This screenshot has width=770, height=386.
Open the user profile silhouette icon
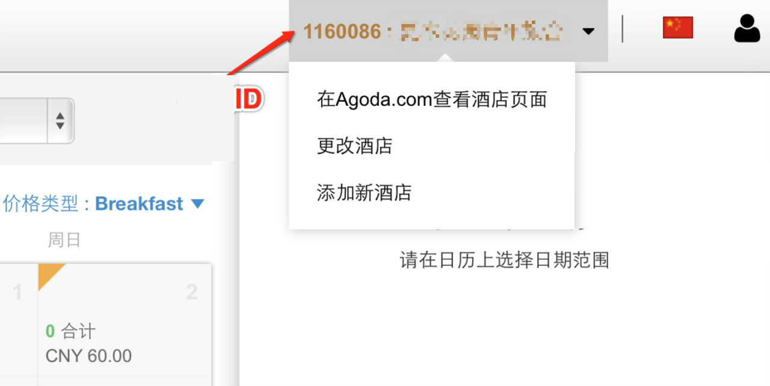(747, 28)
